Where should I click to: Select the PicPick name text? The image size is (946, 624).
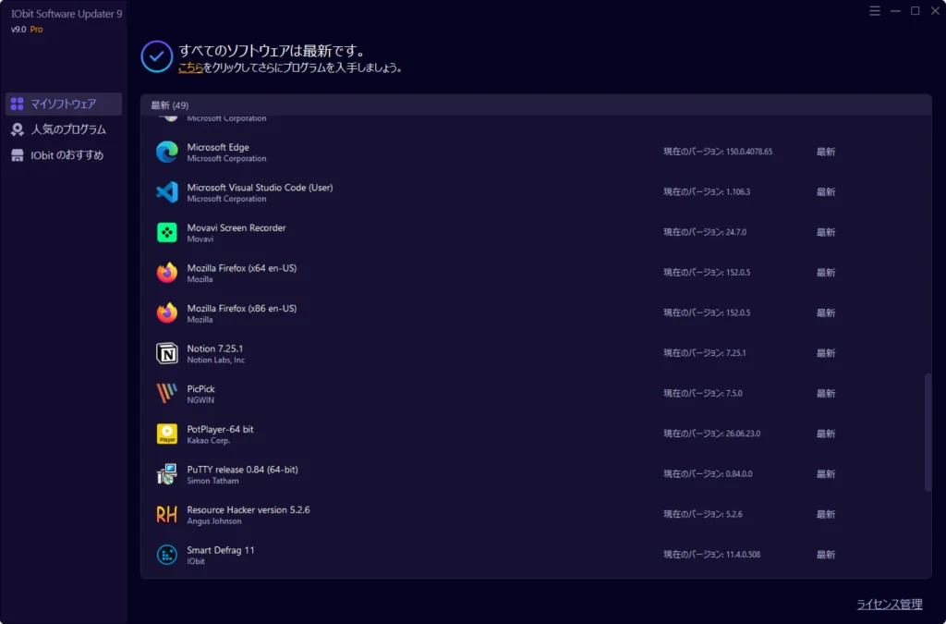(x=200, y=389)
